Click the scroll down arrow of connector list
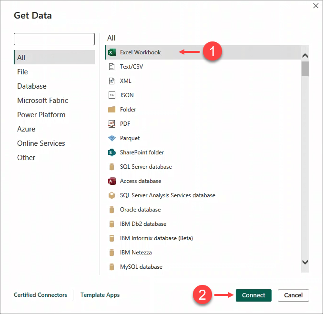Viewport: 323px width, 314px height. (305, 262)
